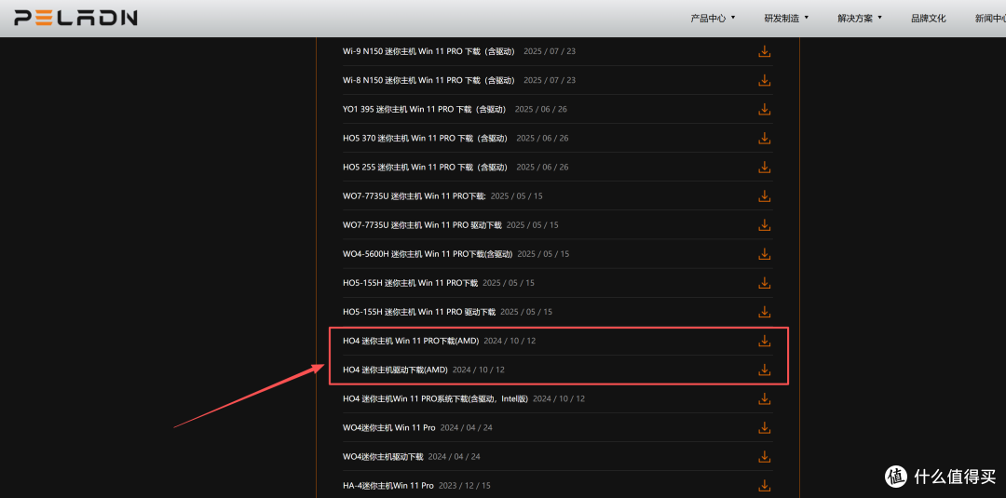
Task: Click download icon for HO5-155H 驱动下载
Action: (x=764, y=312)
